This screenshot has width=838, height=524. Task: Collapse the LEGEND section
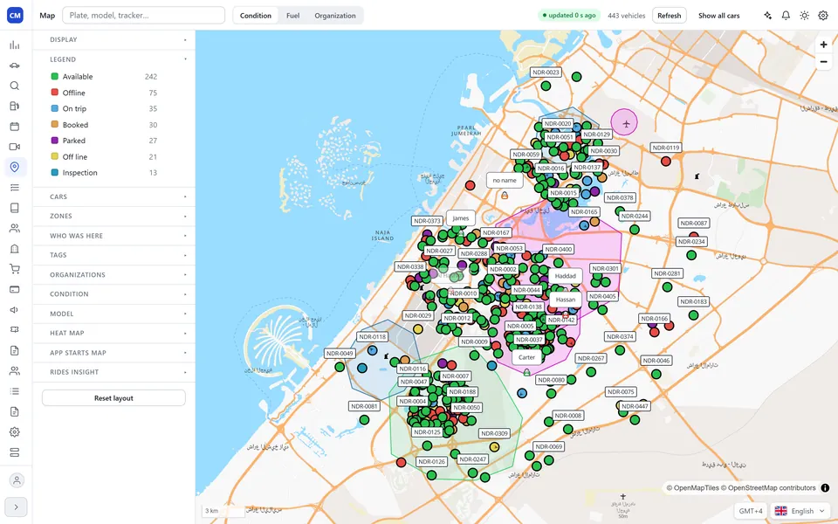tap(113, 59)
